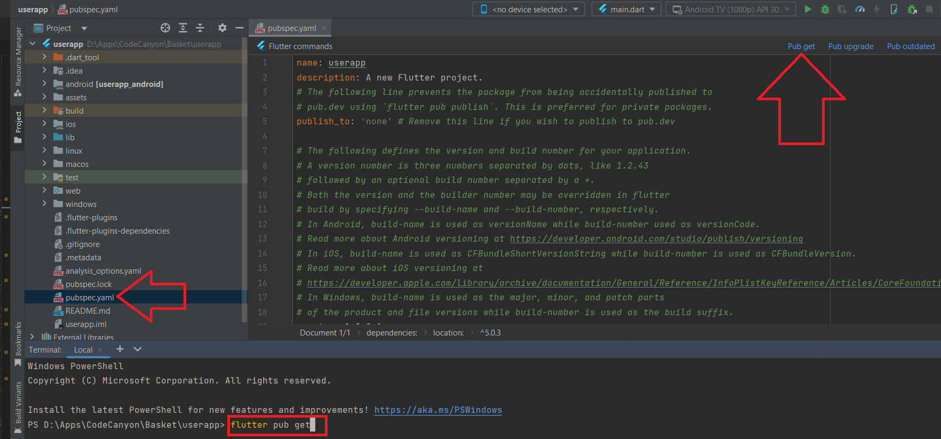Click the Expand All icon in Project panel
The width and height of the screenshot is (941, 439).
(x=183, y=28)
